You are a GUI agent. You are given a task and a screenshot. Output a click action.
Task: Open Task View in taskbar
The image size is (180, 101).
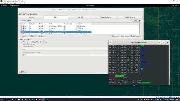tap(12, 100)
